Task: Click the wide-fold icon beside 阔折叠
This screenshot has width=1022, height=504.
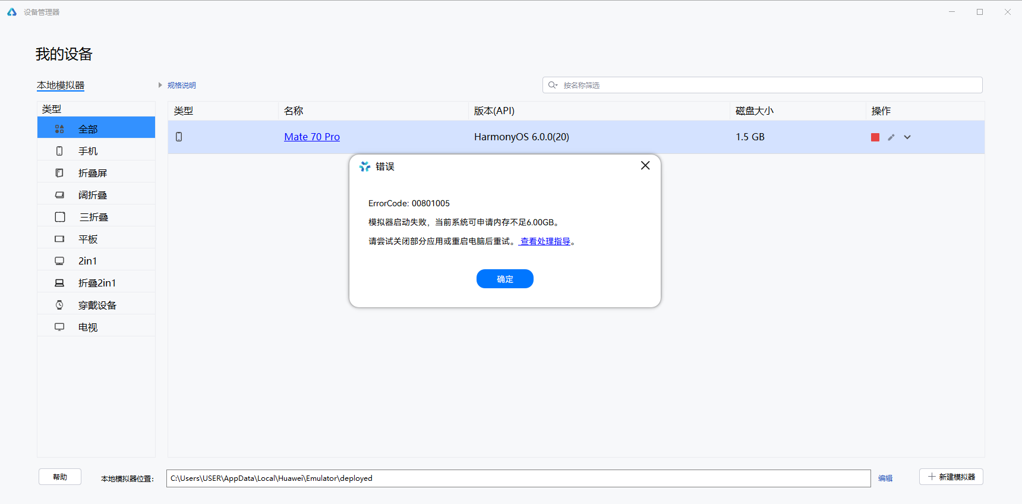Action: pyautogui.click(x=59, y=195)
